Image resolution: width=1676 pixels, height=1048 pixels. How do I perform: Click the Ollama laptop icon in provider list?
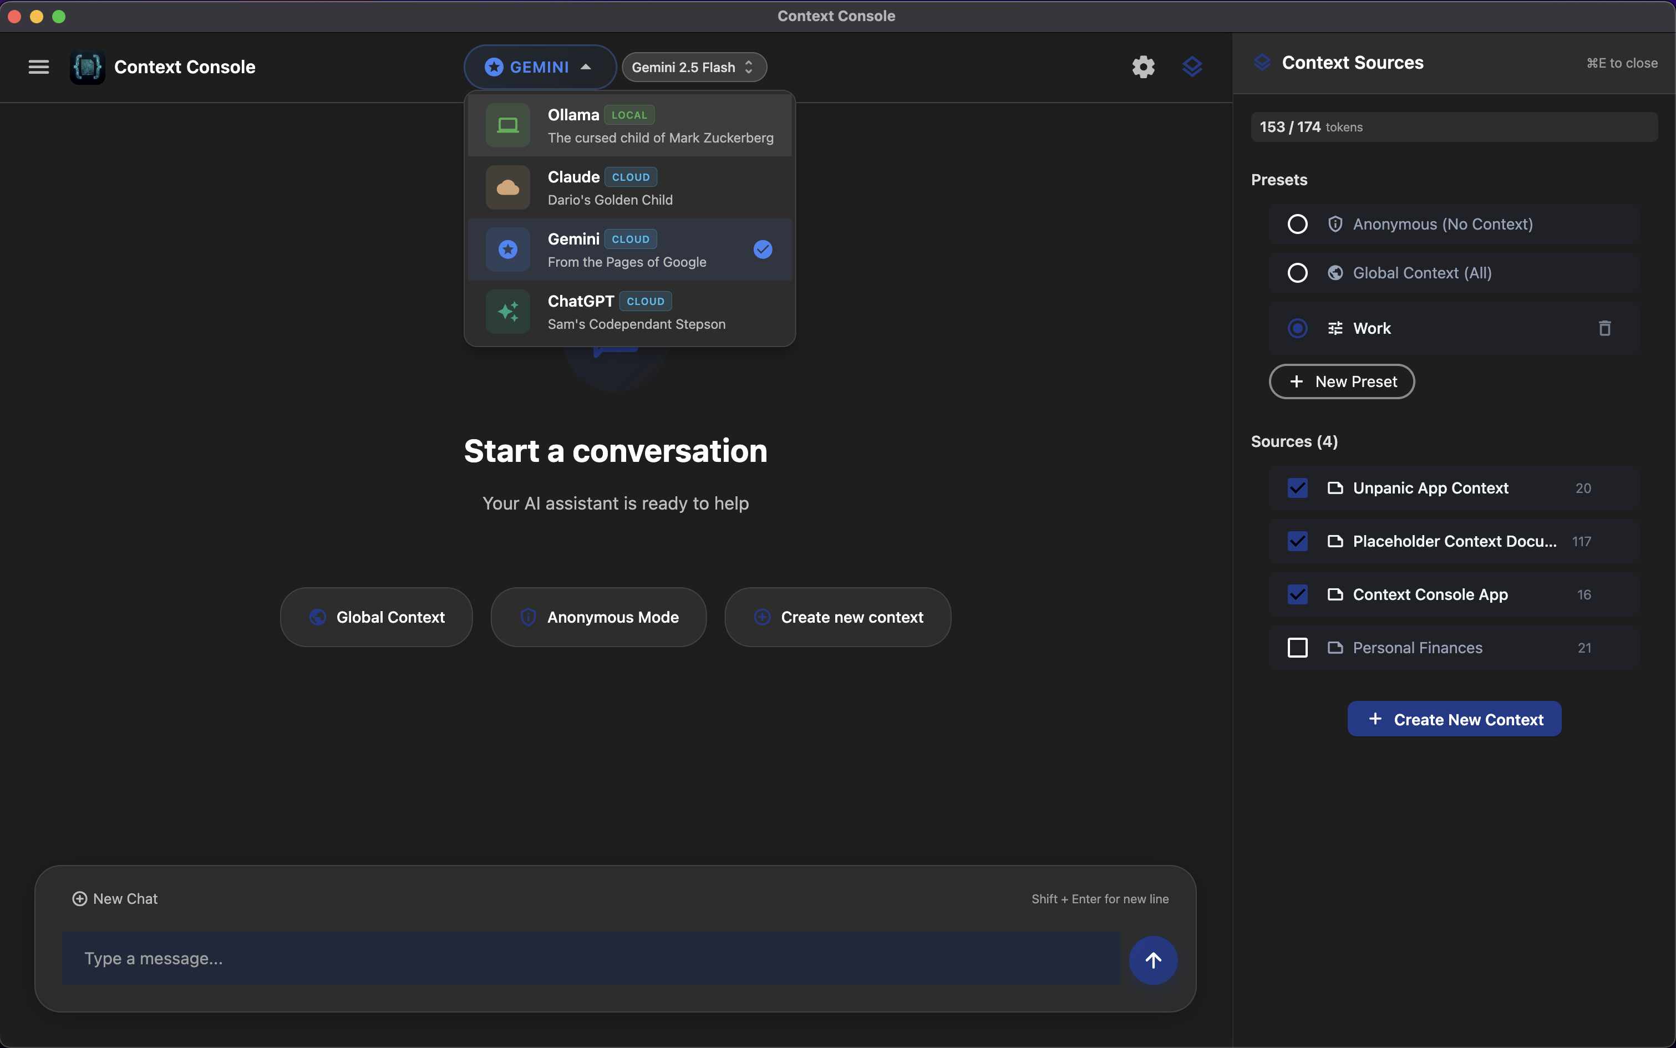(507, 125)
